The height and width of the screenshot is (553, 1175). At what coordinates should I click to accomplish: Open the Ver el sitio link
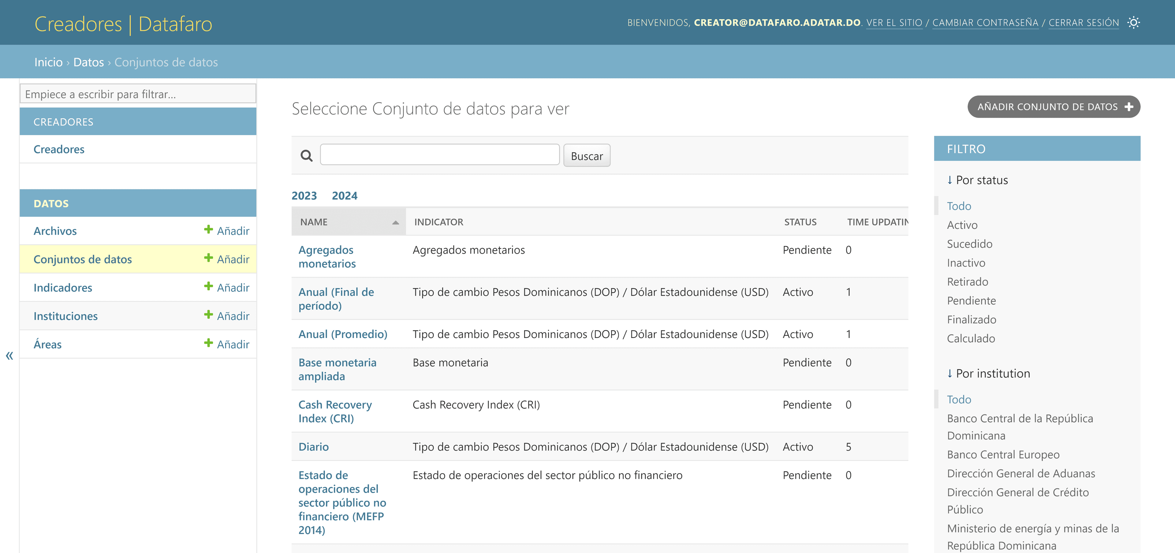pos(894,23)
